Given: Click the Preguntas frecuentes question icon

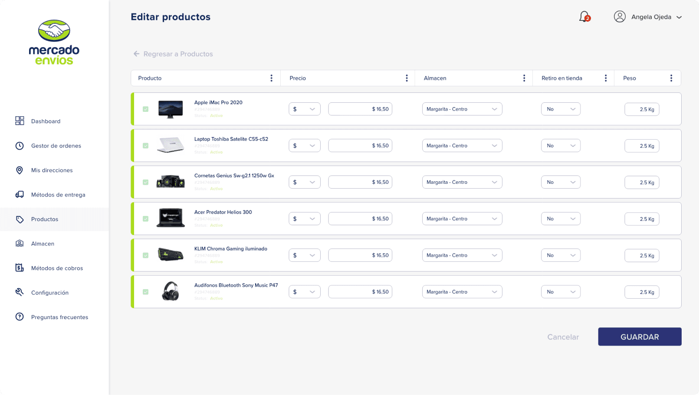Looking at the screenshot, I should point(20,317).
